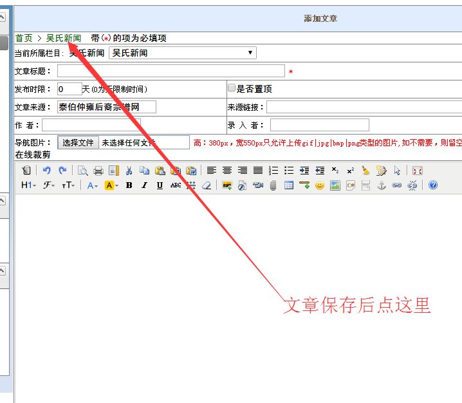Toggle fullscreen editor mode icon
The width and height of the screenshot is (462, 403).
pos(418,171)
